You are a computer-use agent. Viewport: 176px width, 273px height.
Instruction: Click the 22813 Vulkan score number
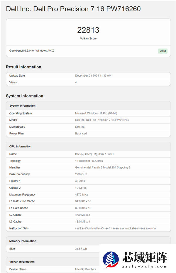[88, 30]
